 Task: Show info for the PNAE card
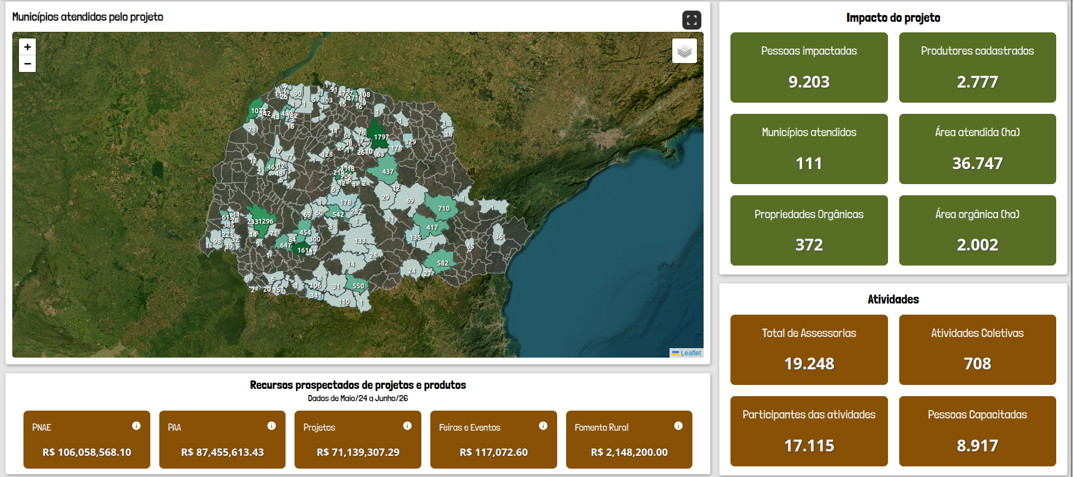tap(136, 426)
